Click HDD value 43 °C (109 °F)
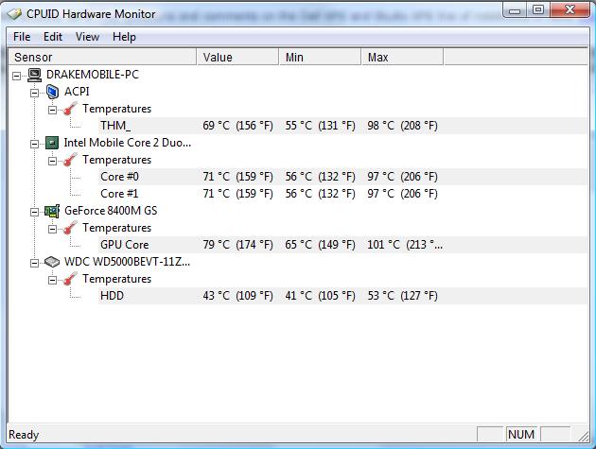The width and height of the screenshot is (596, 449). [238, 296]
